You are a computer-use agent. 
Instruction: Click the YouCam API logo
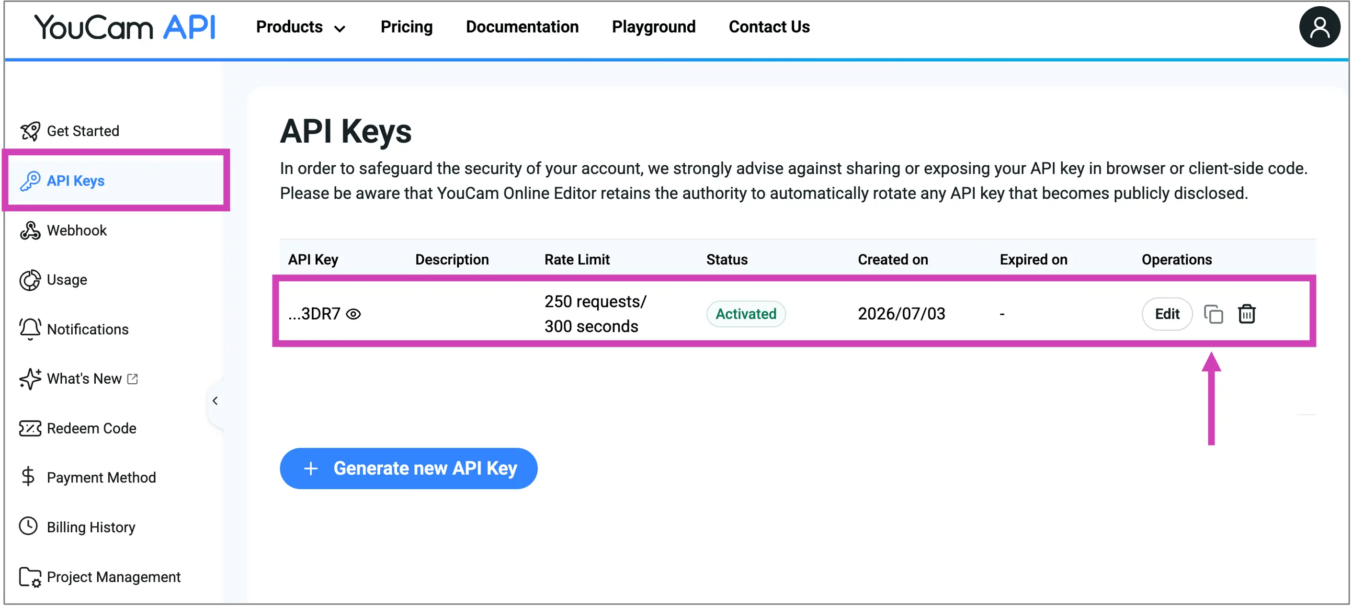(x=125, y=27)
